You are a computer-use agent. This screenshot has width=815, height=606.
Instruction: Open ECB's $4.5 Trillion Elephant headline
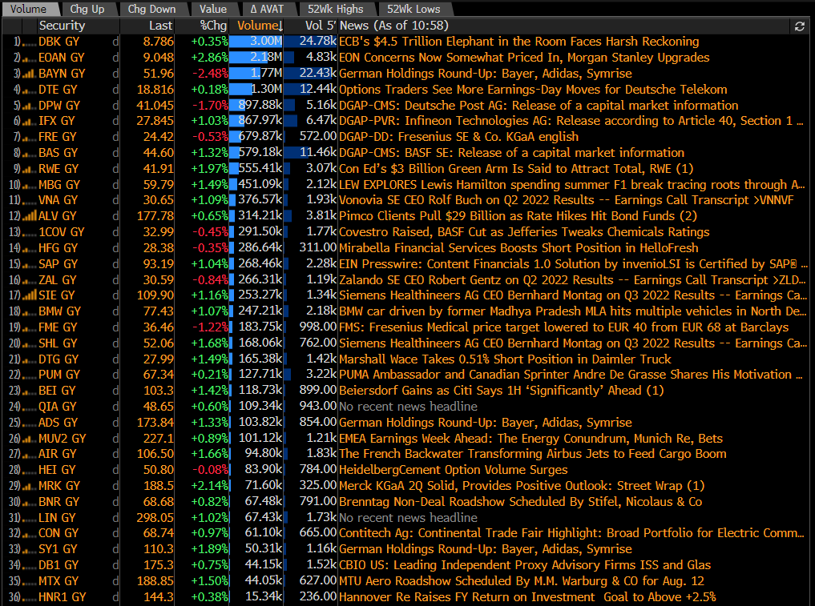click(x=518, y=42)
